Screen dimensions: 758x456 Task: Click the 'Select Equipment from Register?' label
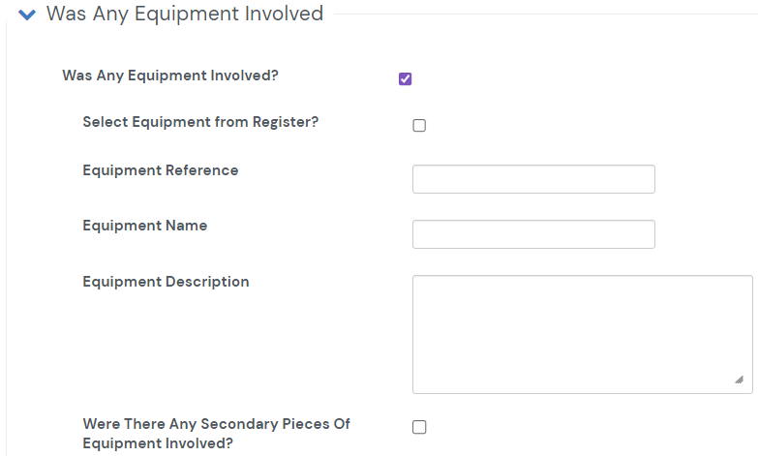(x=200, y=122)
